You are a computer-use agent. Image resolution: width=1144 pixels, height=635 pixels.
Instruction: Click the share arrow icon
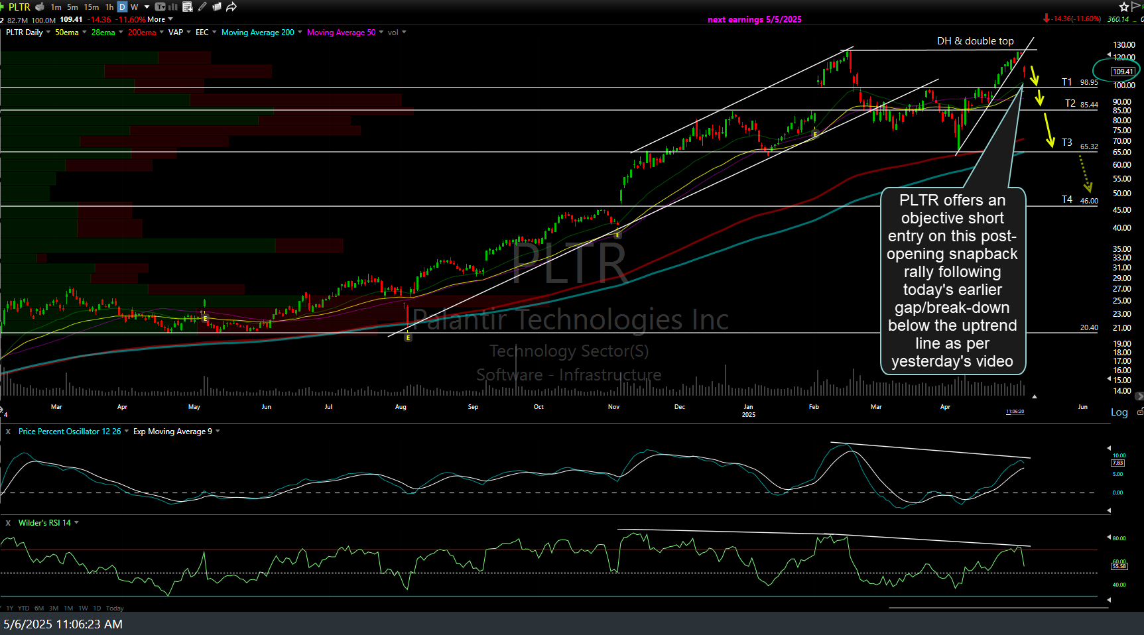[231, 7]
